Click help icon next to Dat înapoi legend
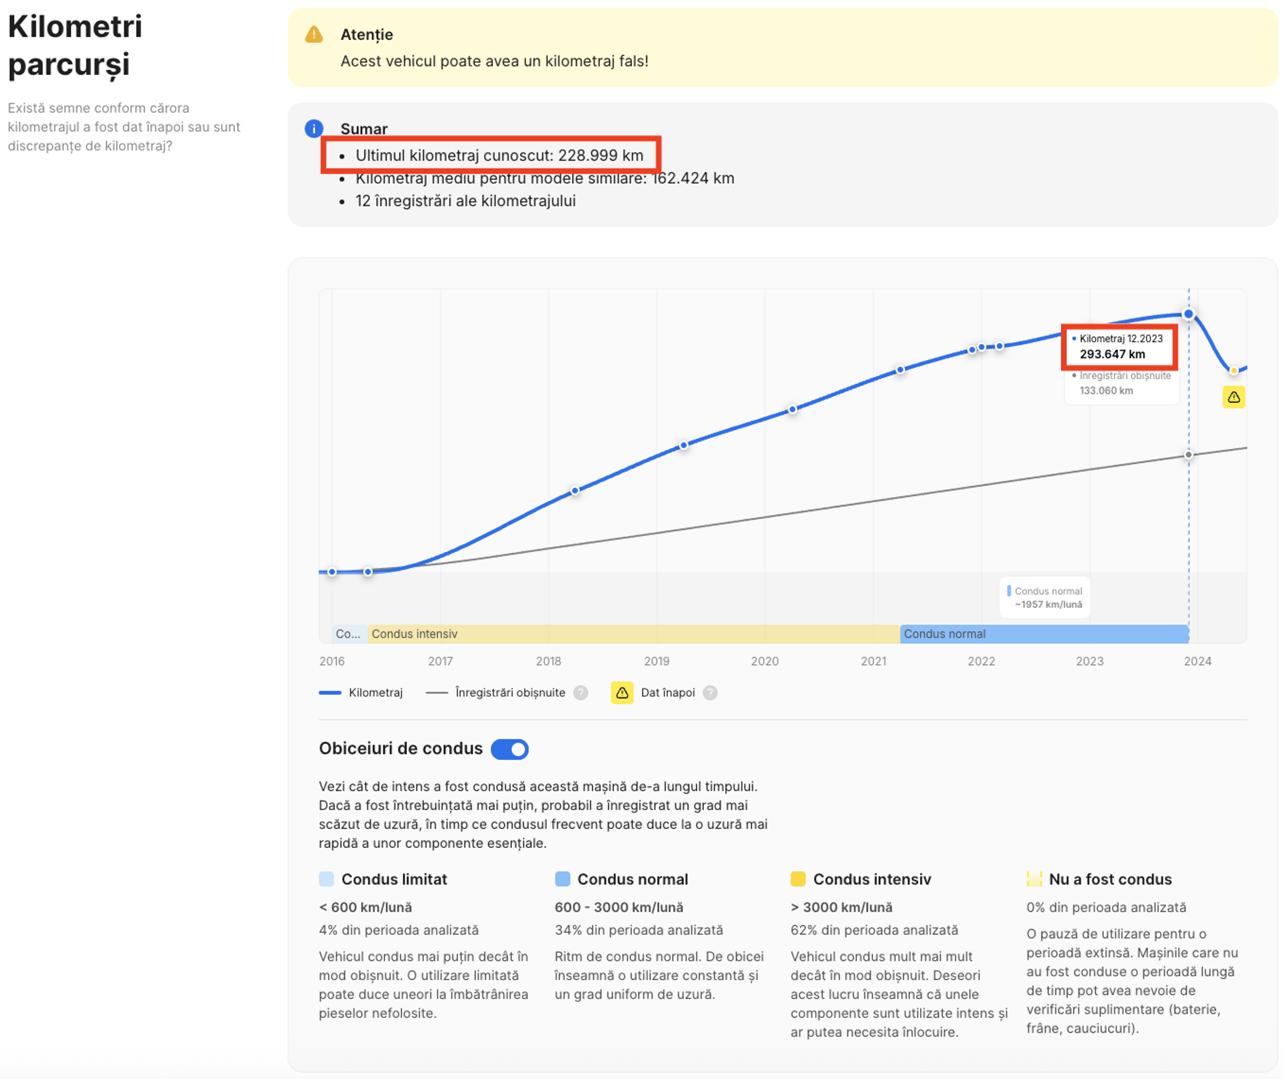The image size is (1284, 1079). [x=710, y=692]
